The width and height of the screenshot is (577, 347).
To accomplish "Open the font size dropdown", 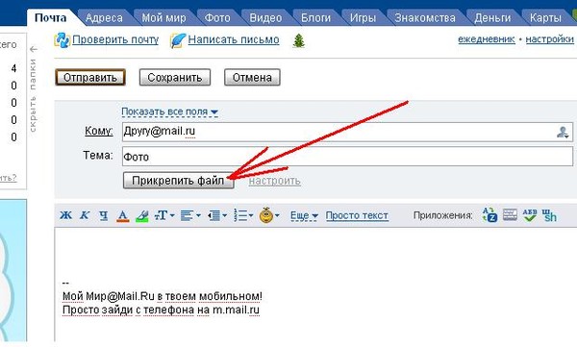I will tap(164, 215).
